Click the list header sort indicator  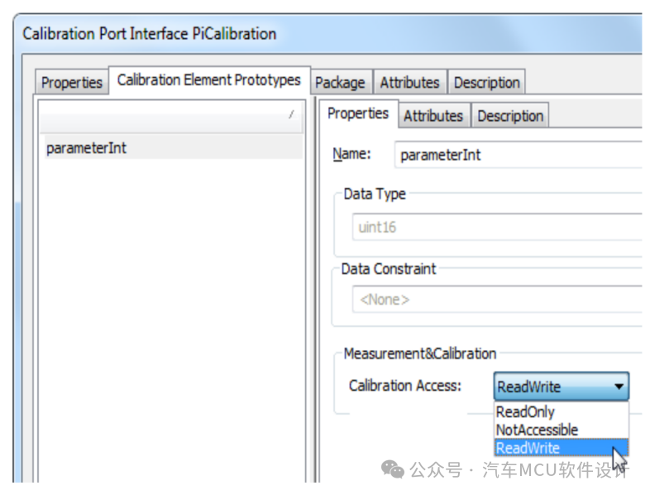[291, 114]
